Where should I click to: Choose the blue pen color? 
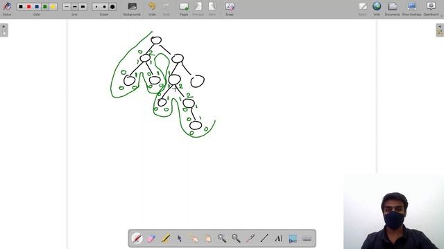pos(37,6)
